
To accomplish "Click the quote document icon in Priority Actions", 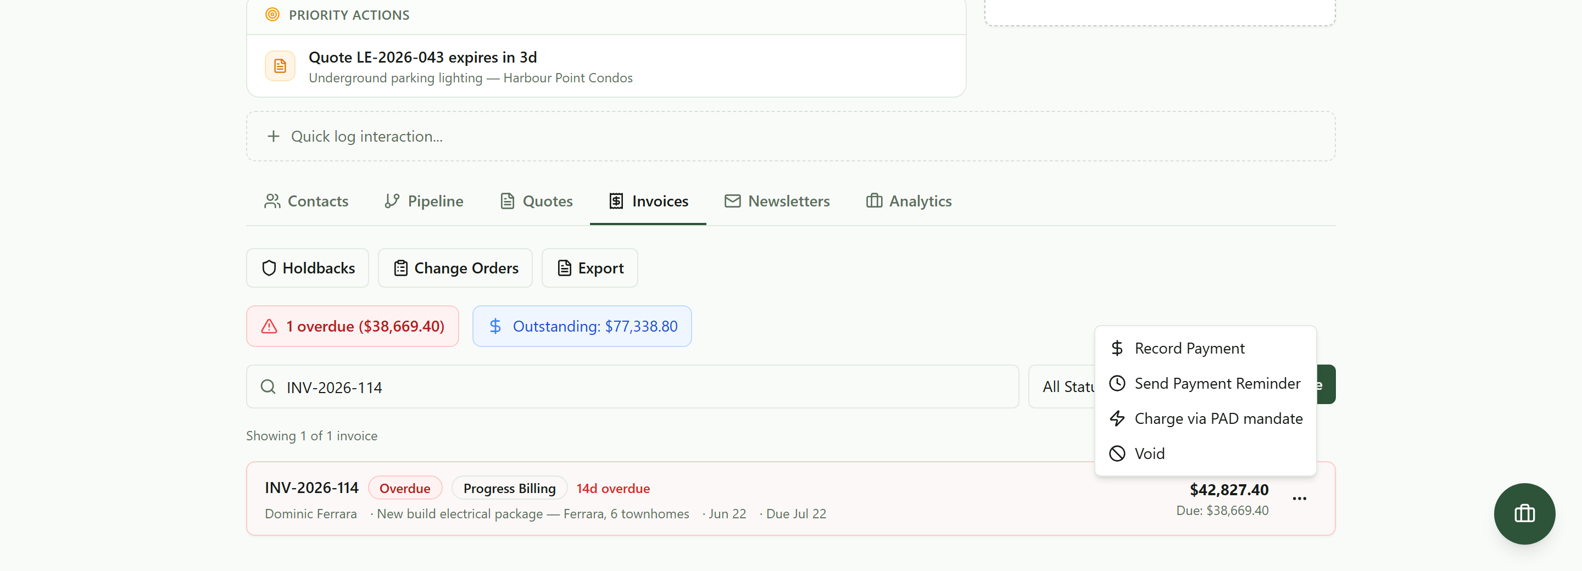I will coord(280,66).
